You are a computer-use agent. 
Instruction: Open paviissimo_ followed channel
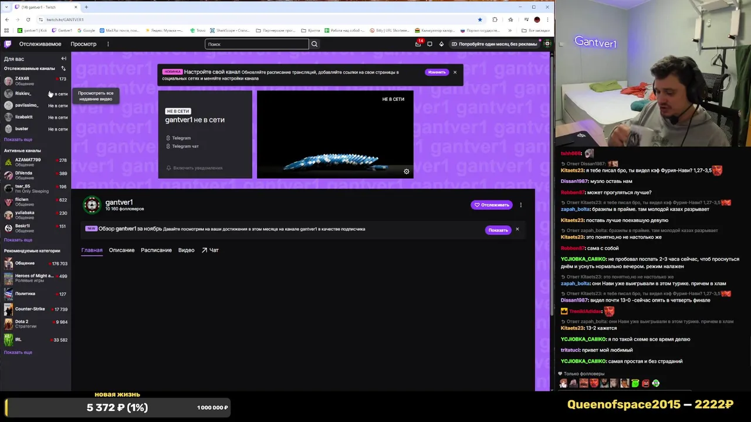(35, 105)
